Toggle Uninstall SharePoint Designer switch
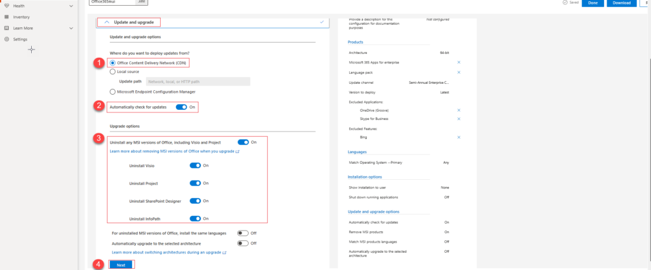 tap(195, 201)
